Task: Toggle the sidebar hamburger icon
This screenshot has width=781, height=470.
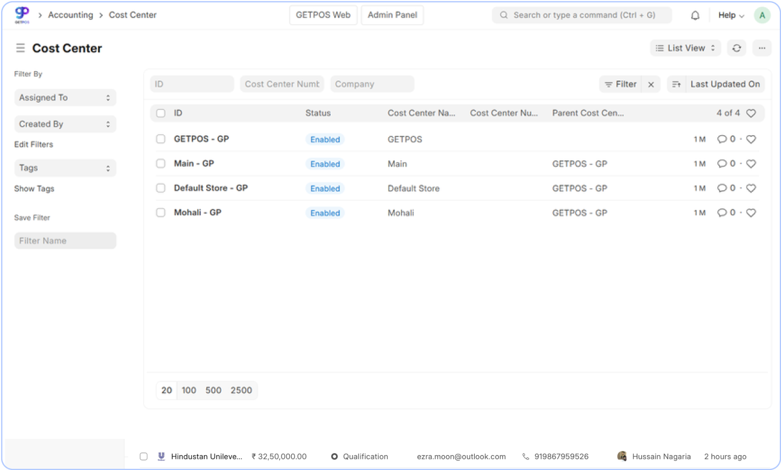Action: 20,48
